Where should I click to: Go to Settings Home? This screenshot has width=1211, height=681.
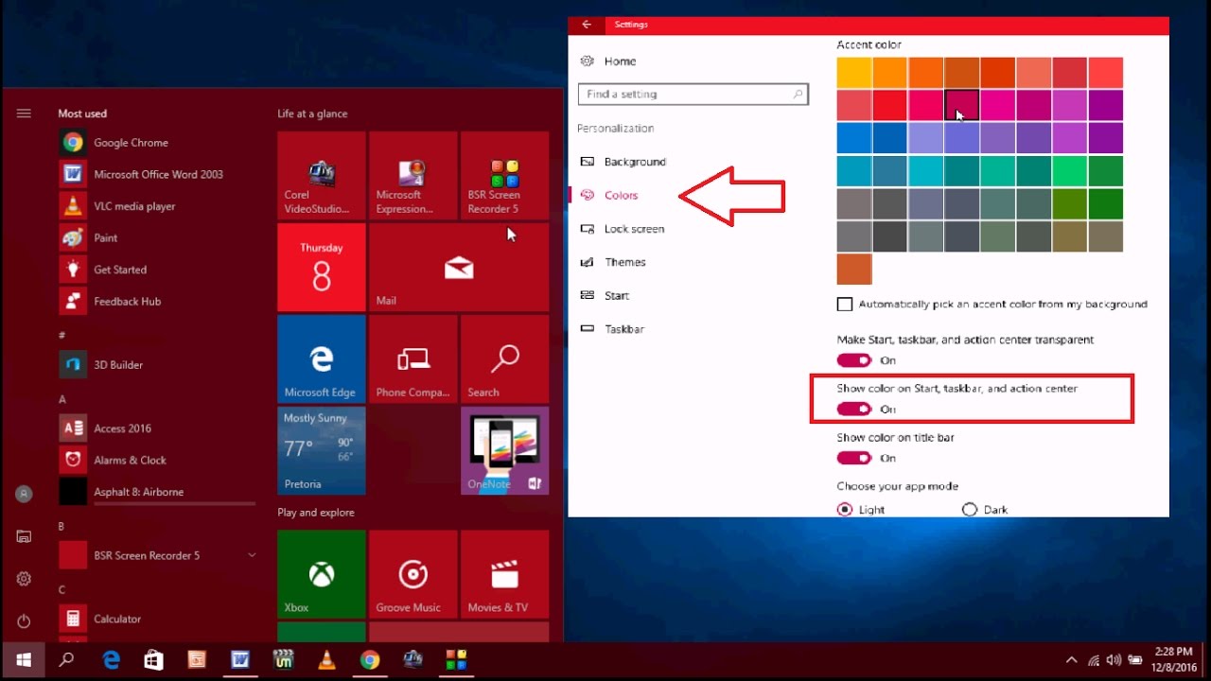click(x=620, y=61)
